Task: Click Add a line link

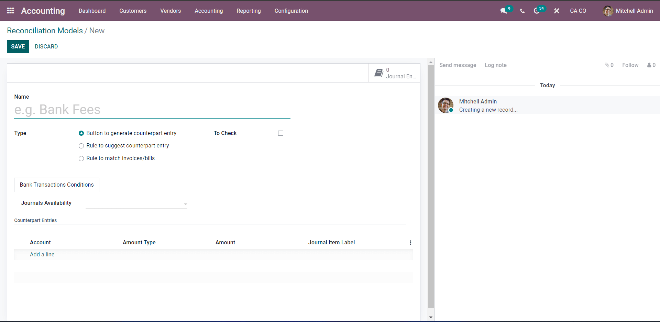Action: pos(42,255)
